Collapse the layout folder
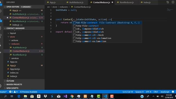This screenshot has width=176, height=99. point(9,33)
